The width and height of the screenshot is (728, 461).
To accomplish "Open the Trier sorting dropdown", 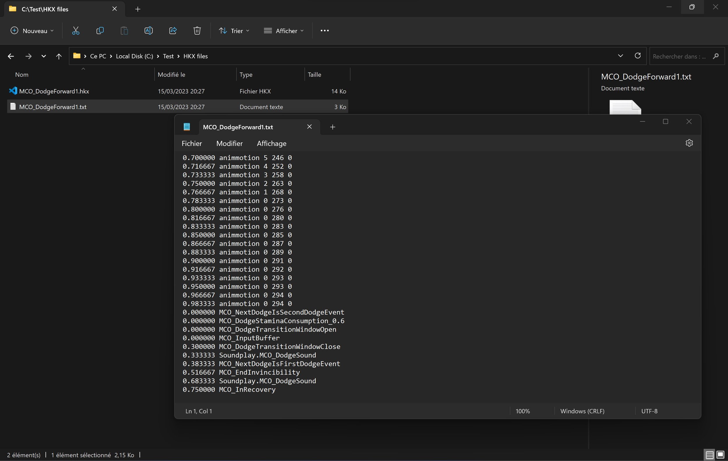I will coord(234,31).
